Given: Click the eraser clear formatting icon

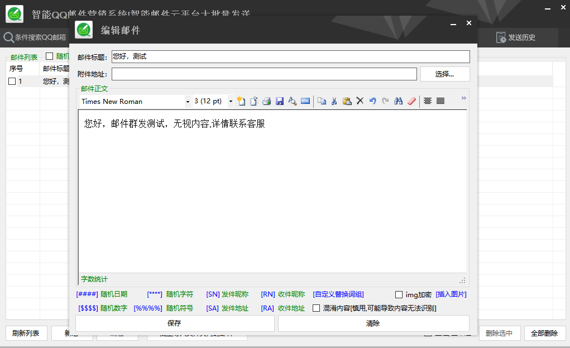Looking at the screenshot, I should pyautogui.click(x=411, y=101).
